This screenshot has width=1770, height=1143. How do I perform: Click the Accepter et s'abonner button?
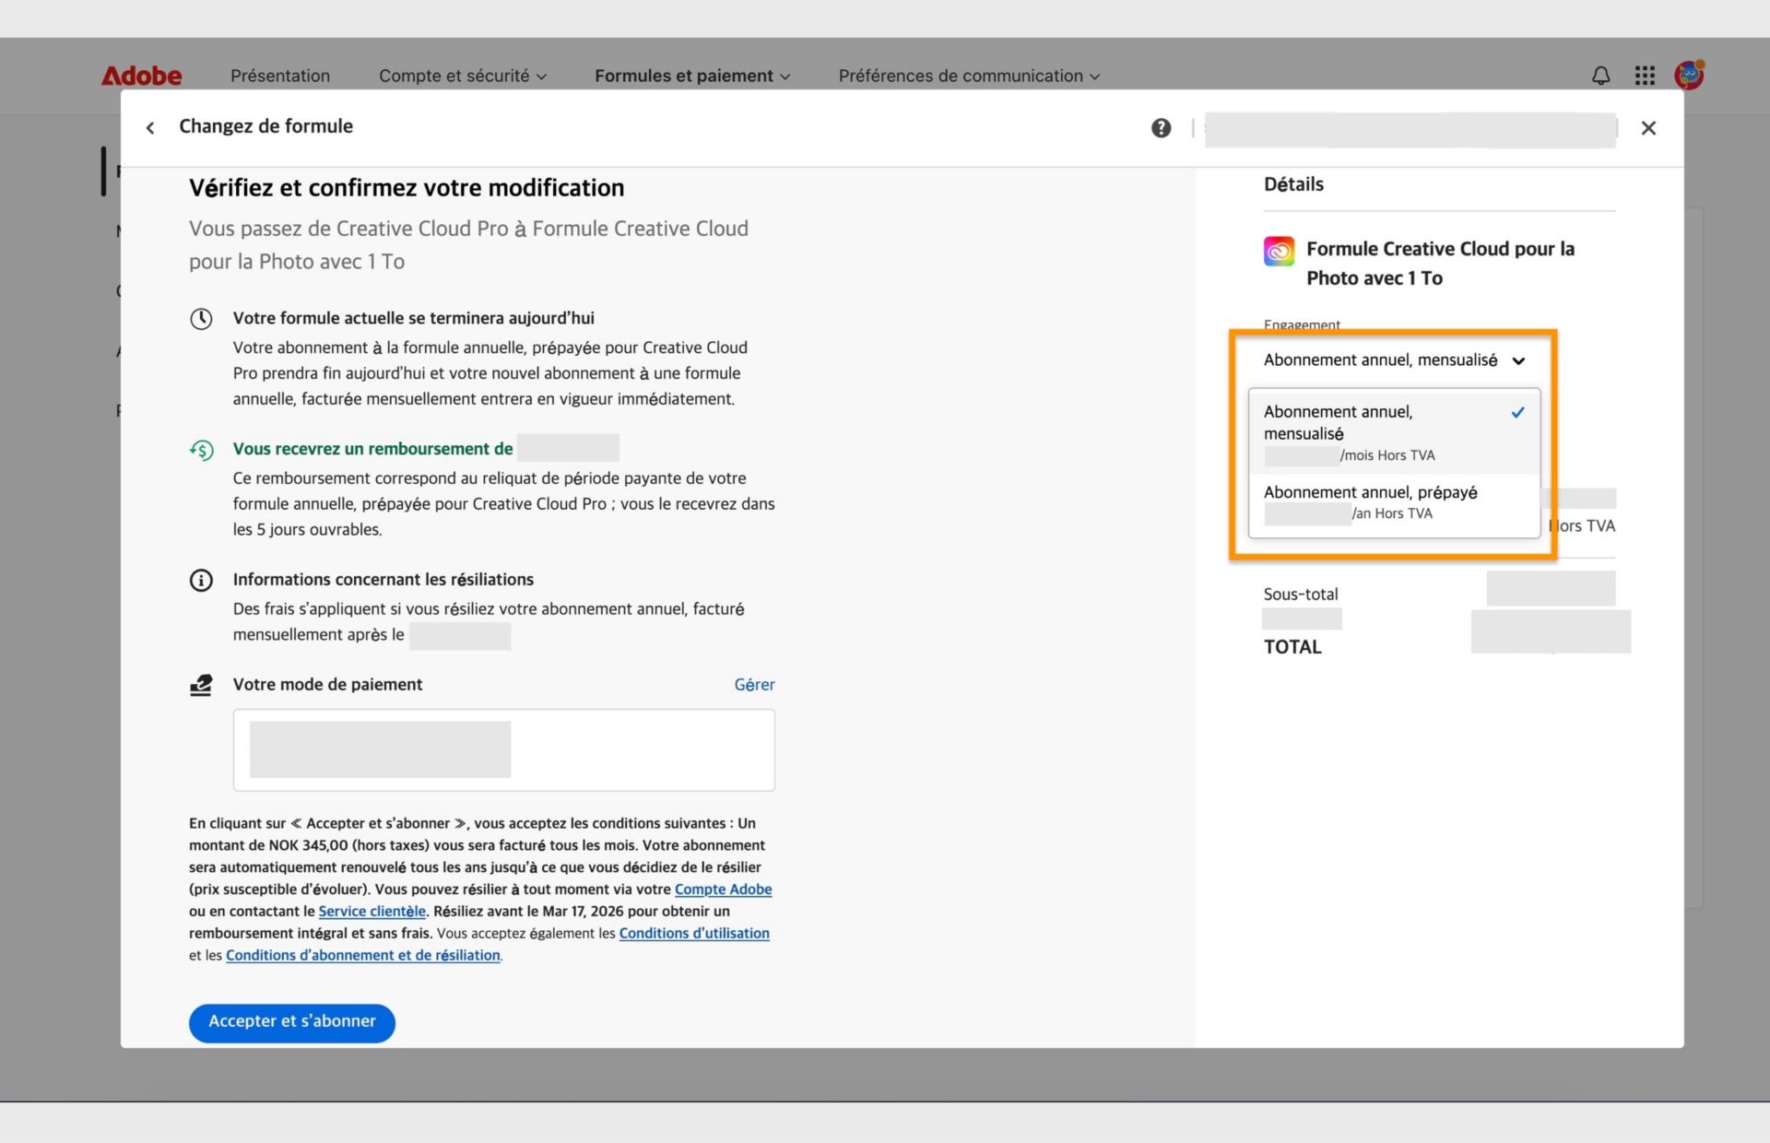click(291, 1021)
